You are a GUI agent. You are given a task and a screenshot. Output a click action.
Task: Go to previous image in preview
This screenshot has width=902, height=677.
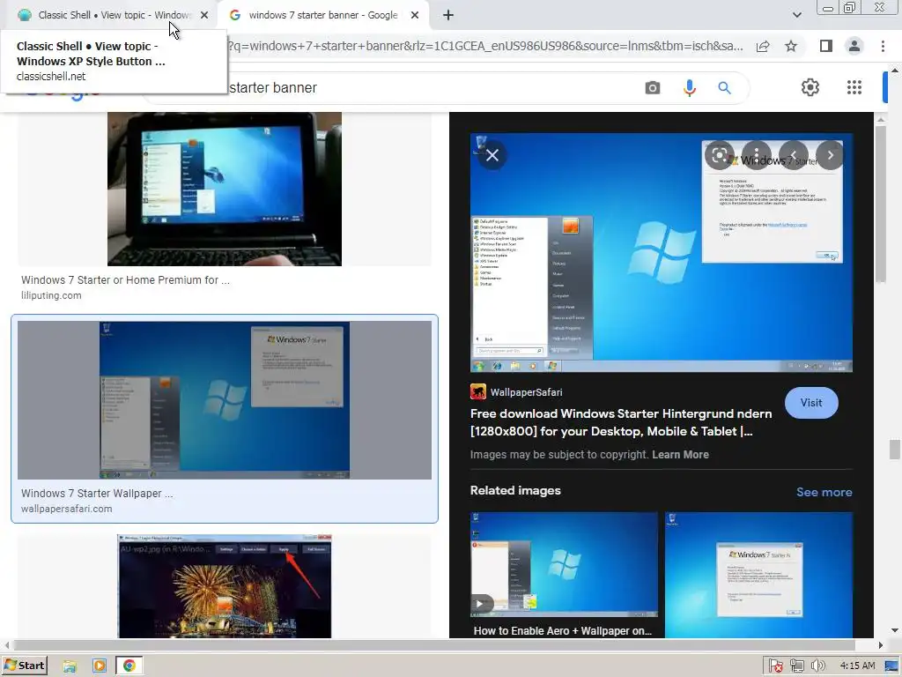tap(794, 155)
